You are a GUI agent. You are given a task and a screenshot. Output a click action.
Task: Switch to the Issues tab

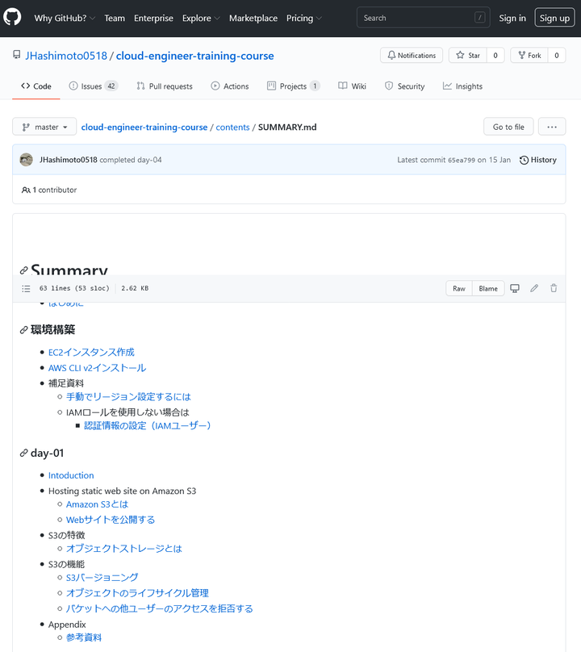[x=93, y=86]
